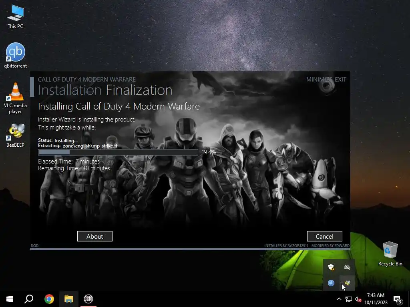Minimize the installer via MINIMIZE link
The width and height of the screenshot is (410, 307).
[319, 80]
